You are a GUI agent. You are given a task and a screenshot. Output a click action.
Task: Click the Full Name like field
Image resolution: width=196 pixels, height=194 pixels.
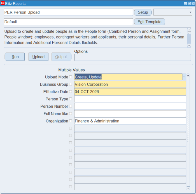coord(130,114)
